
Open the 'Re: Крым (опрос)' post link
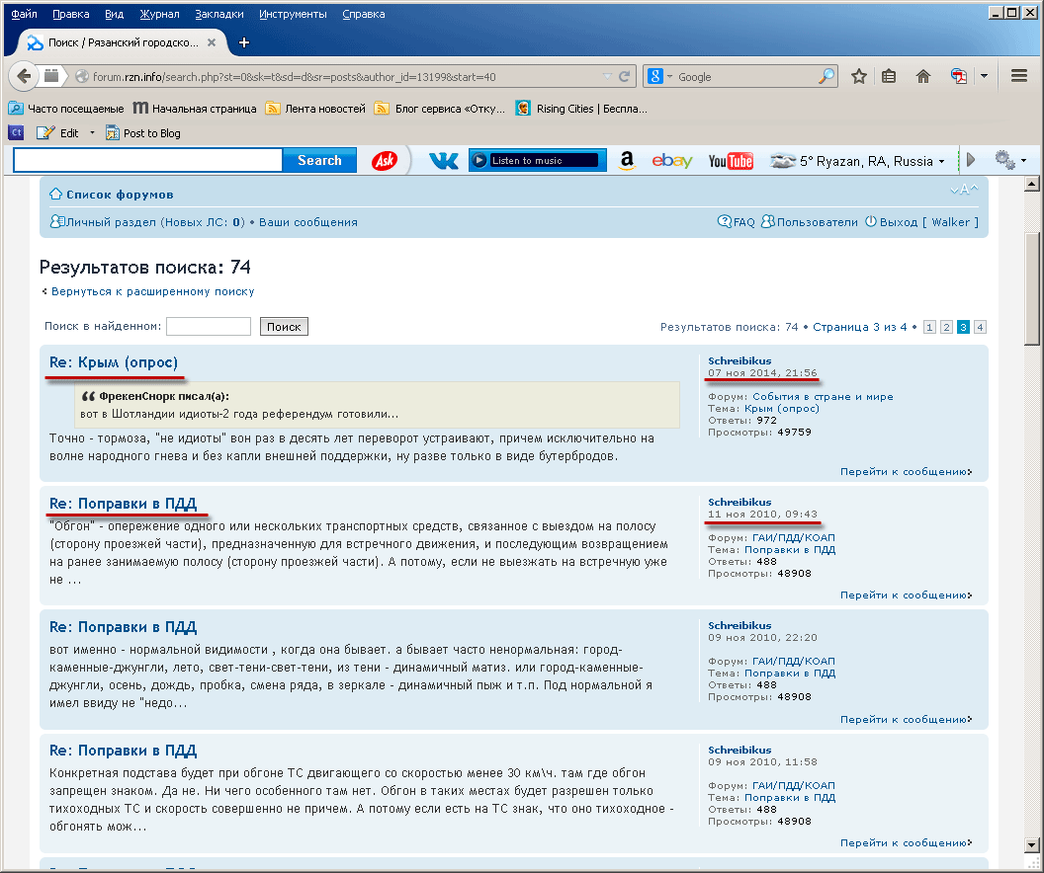coord(114,362)
